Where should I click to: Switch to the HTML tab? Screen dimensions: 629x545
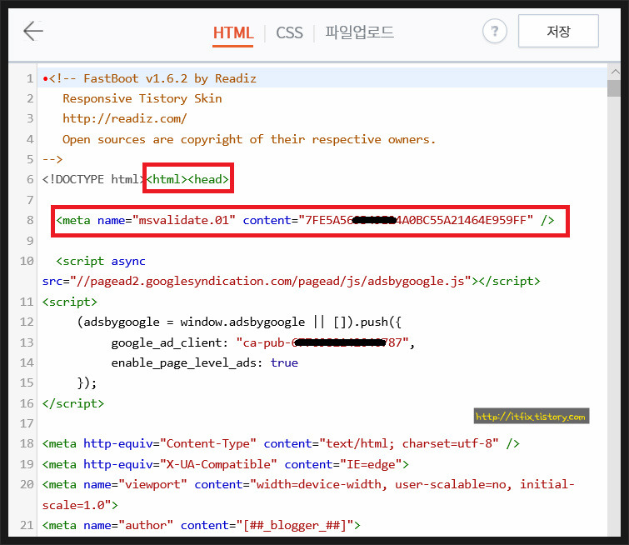tap(233, 32)
